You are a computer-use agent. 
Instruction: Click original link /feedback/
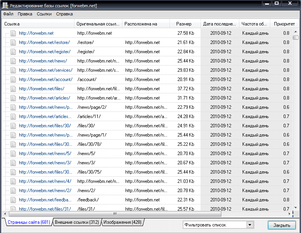click(88, 200)
